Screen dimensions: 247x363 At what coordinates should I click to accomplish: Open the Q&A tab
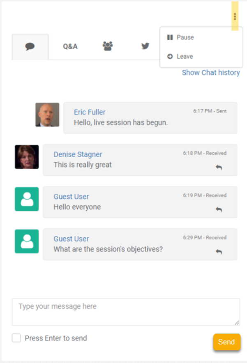(70, 46)
